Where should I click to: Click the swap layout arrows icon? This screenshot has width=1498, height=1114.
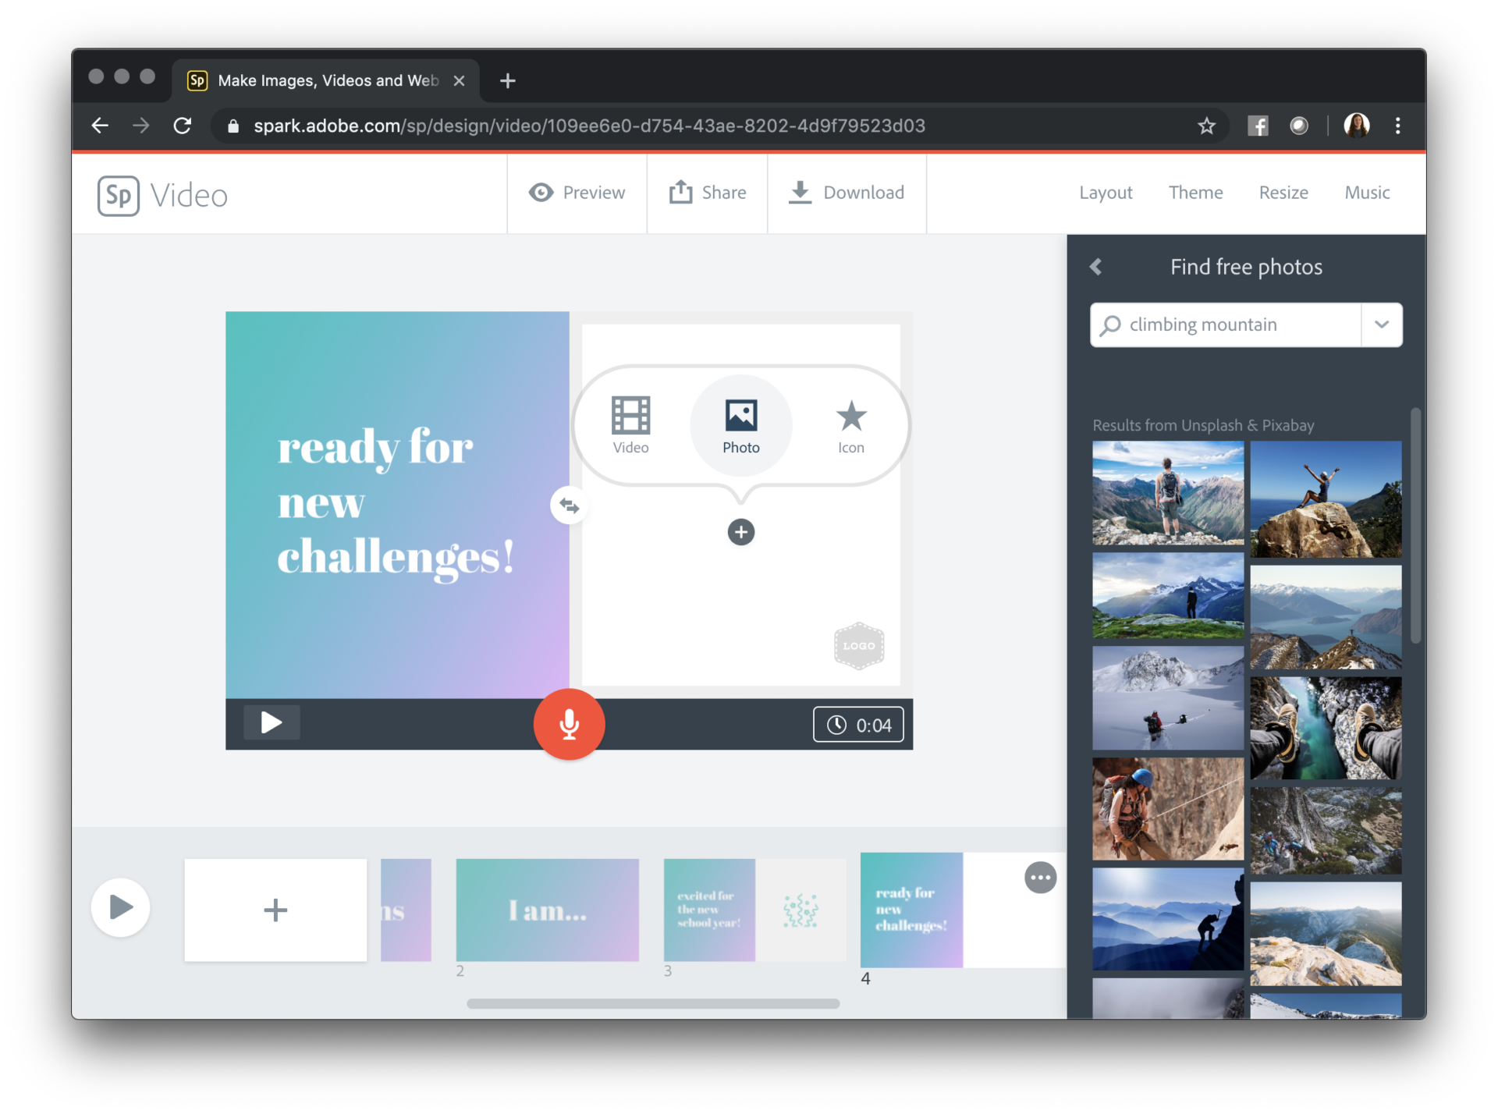(x=569, y=506)
